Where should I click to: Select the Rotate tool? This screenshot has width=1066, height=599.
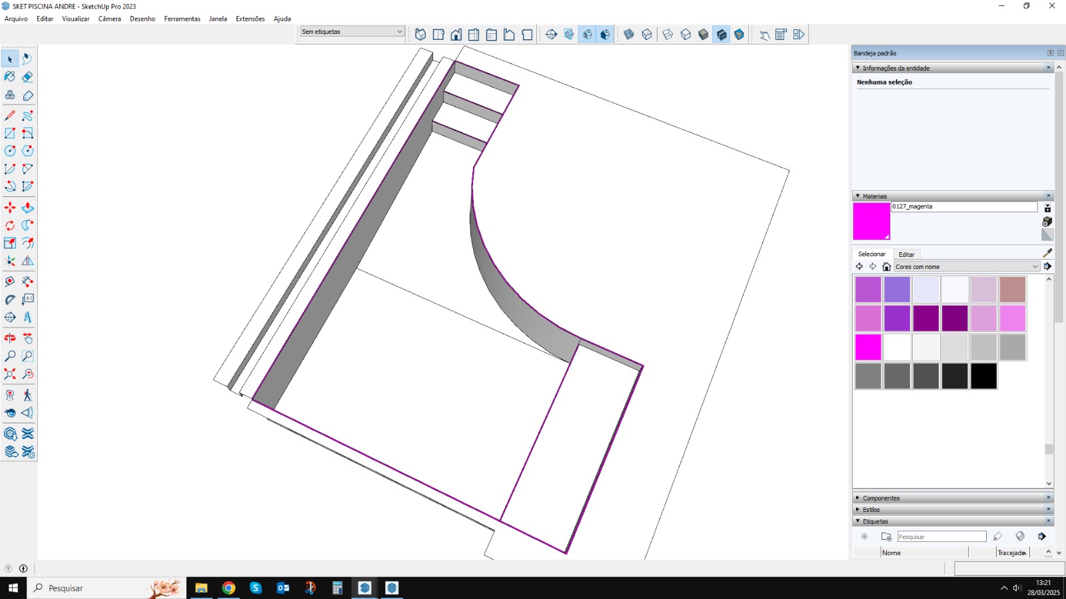click(x=10, y=226)
